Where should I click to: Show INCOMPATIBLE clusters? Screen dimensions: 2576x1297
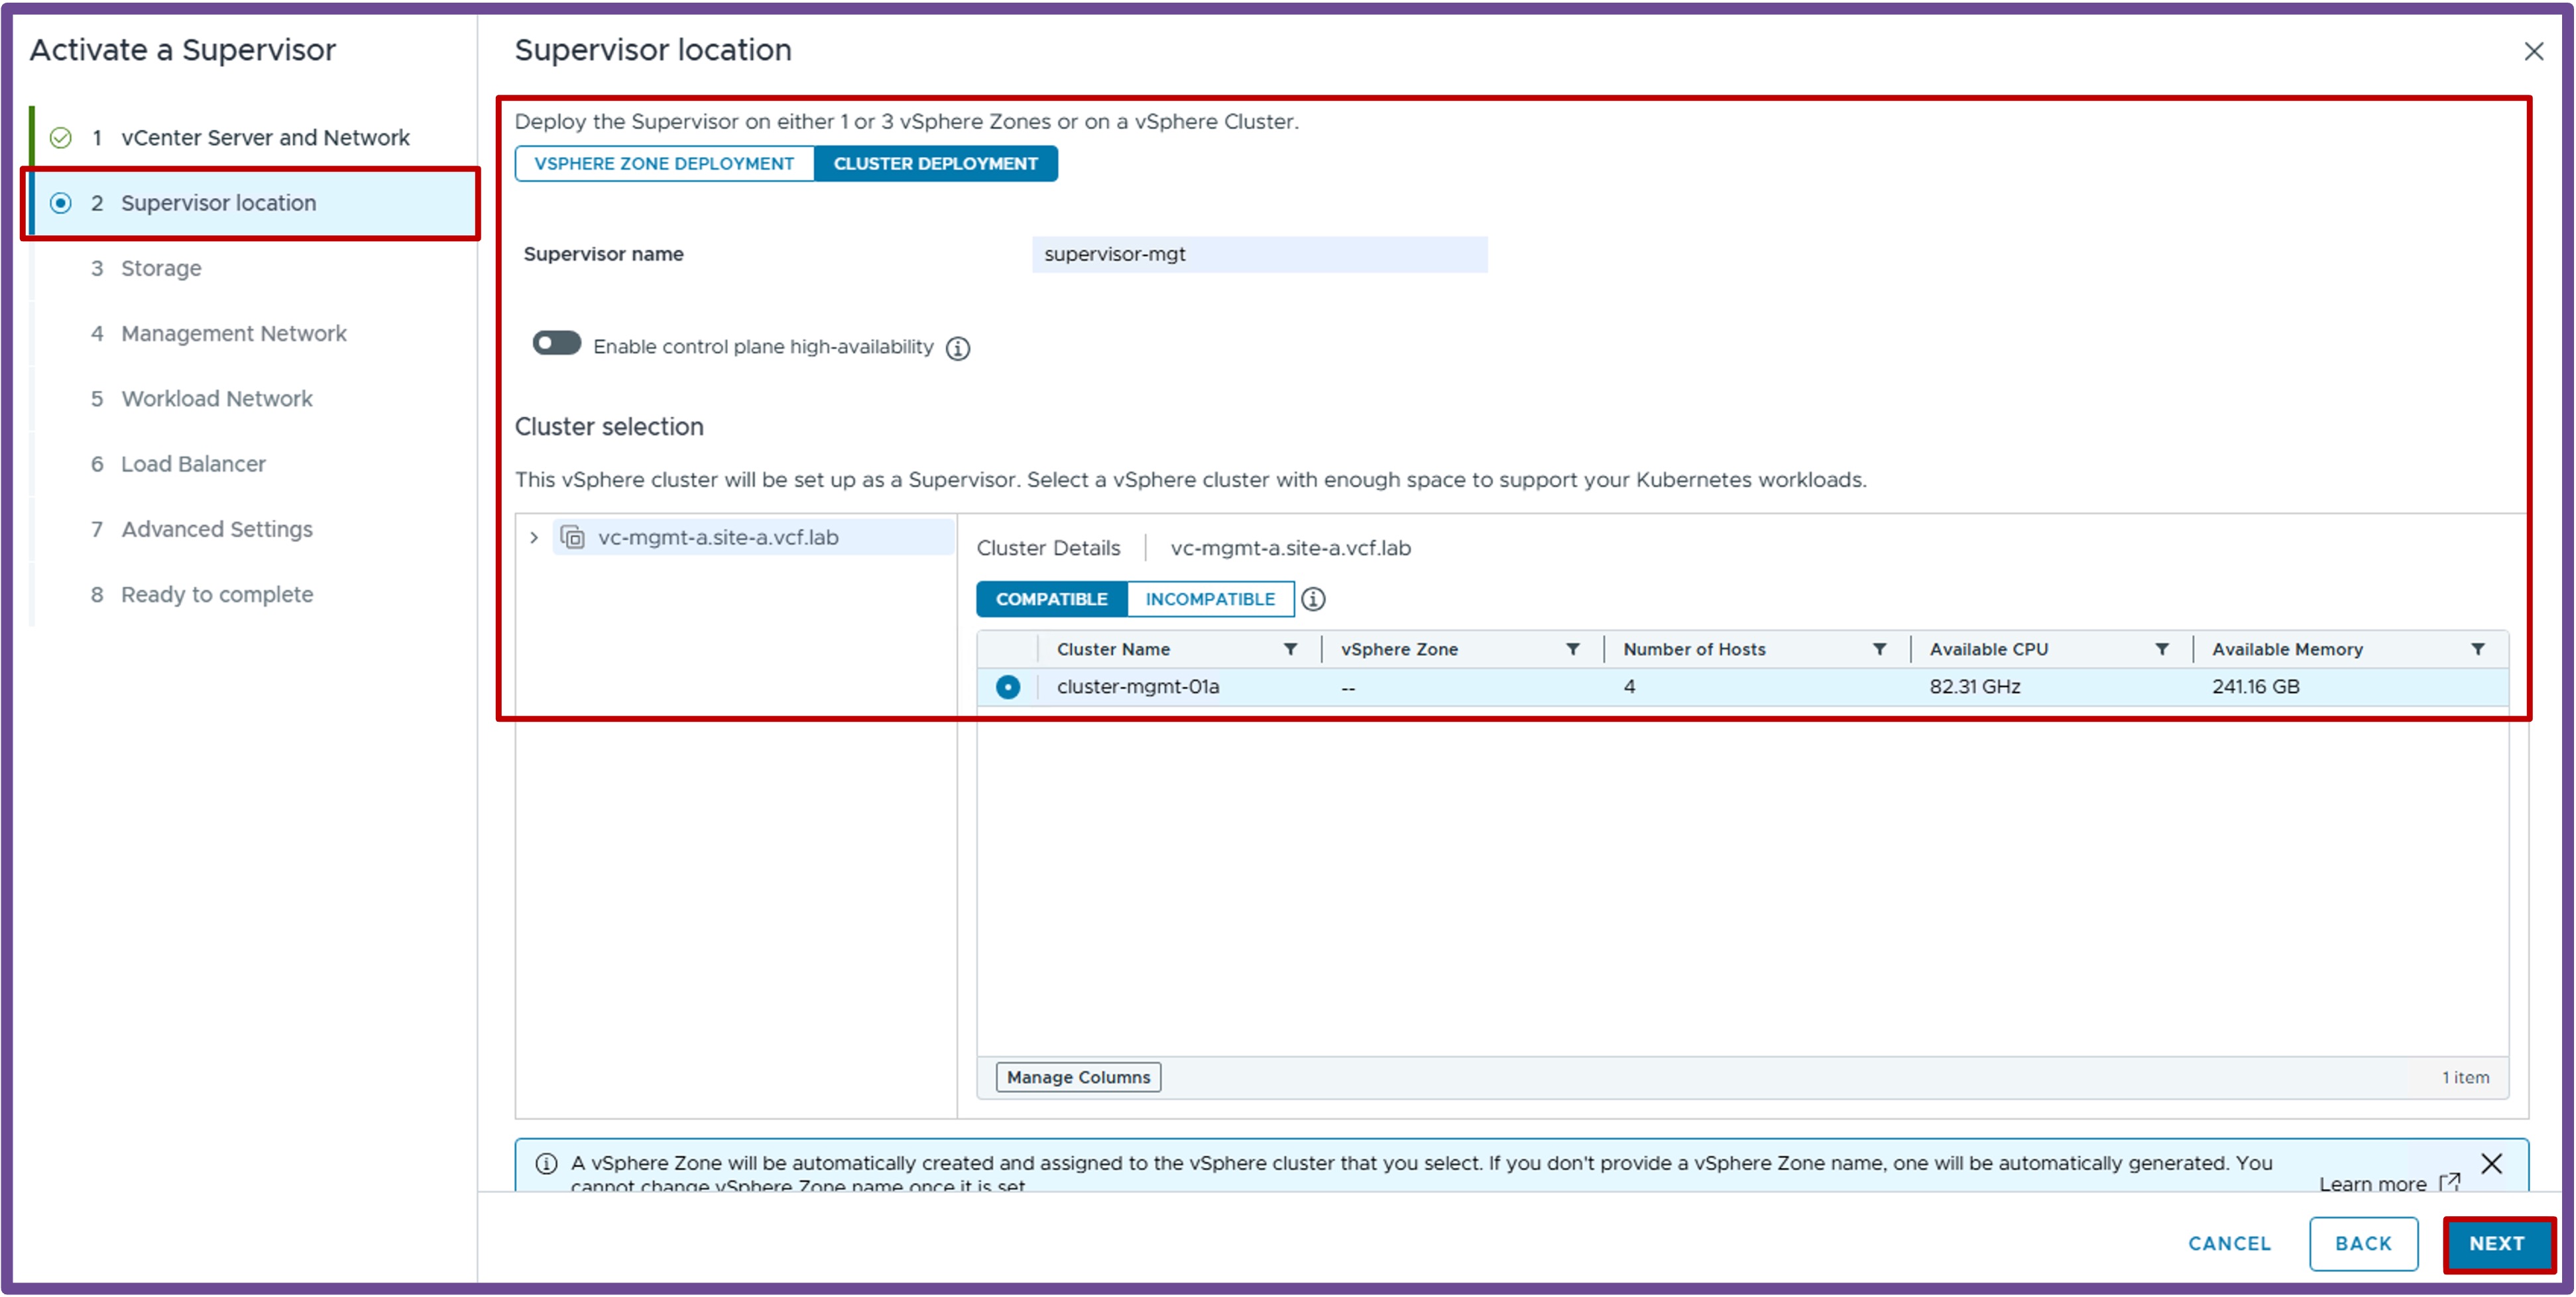pos(1210,599)
